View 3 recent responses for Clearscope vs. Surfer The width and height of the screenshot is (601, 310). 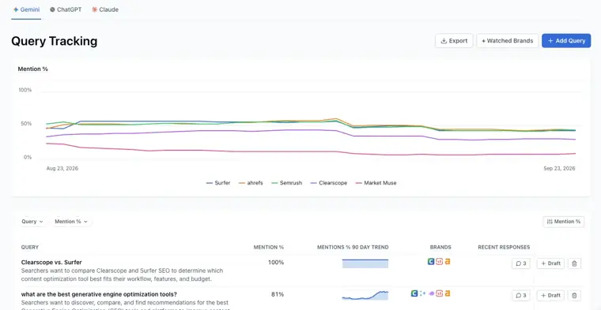[521, 263]
